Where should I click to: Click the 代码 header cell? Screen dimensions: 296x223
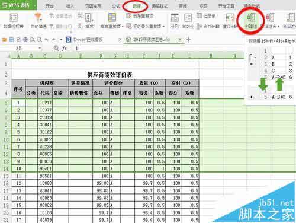(x=45, y=93)
